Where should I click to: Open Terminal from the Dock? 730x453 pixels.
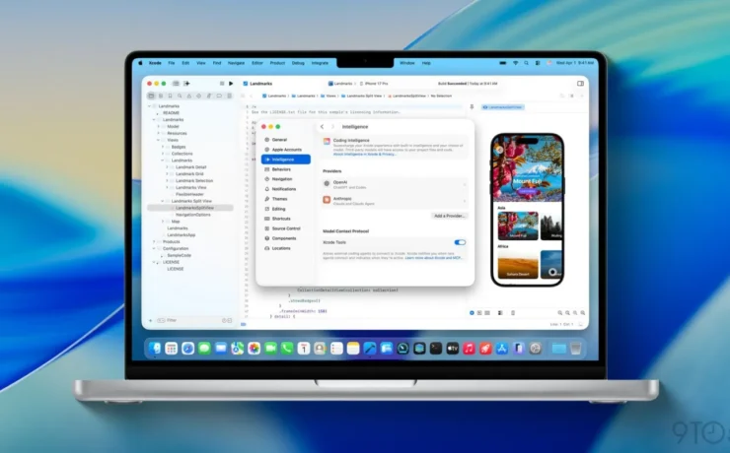pyautogui.click(x=436, y=348)
